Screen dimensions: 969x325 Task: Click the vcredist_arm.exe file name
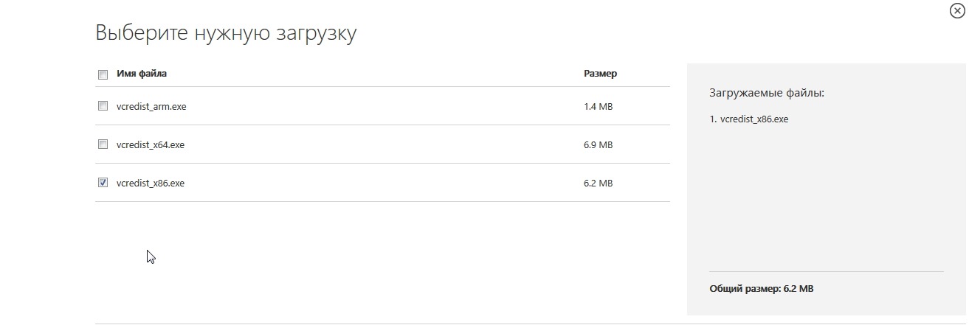point(151,106)
